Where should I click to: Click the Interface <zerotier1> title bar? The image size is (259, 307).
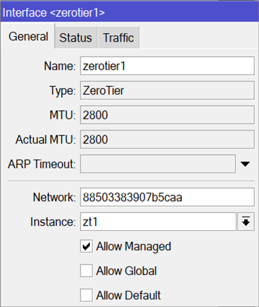[129, 12]
